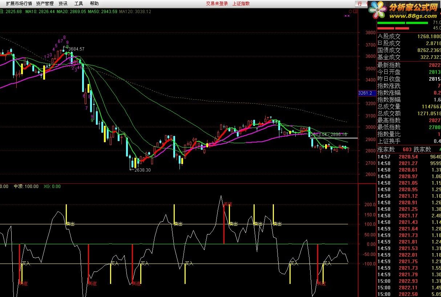The image size is (441, 297).
Task: Click the 2638.30 low price marker
Action: [x=142, y=170]
